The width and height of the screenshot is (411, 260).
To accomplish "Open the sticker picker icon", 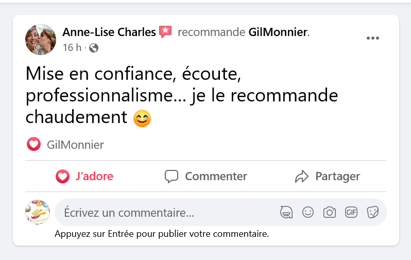I will click(x=372, y=212).
